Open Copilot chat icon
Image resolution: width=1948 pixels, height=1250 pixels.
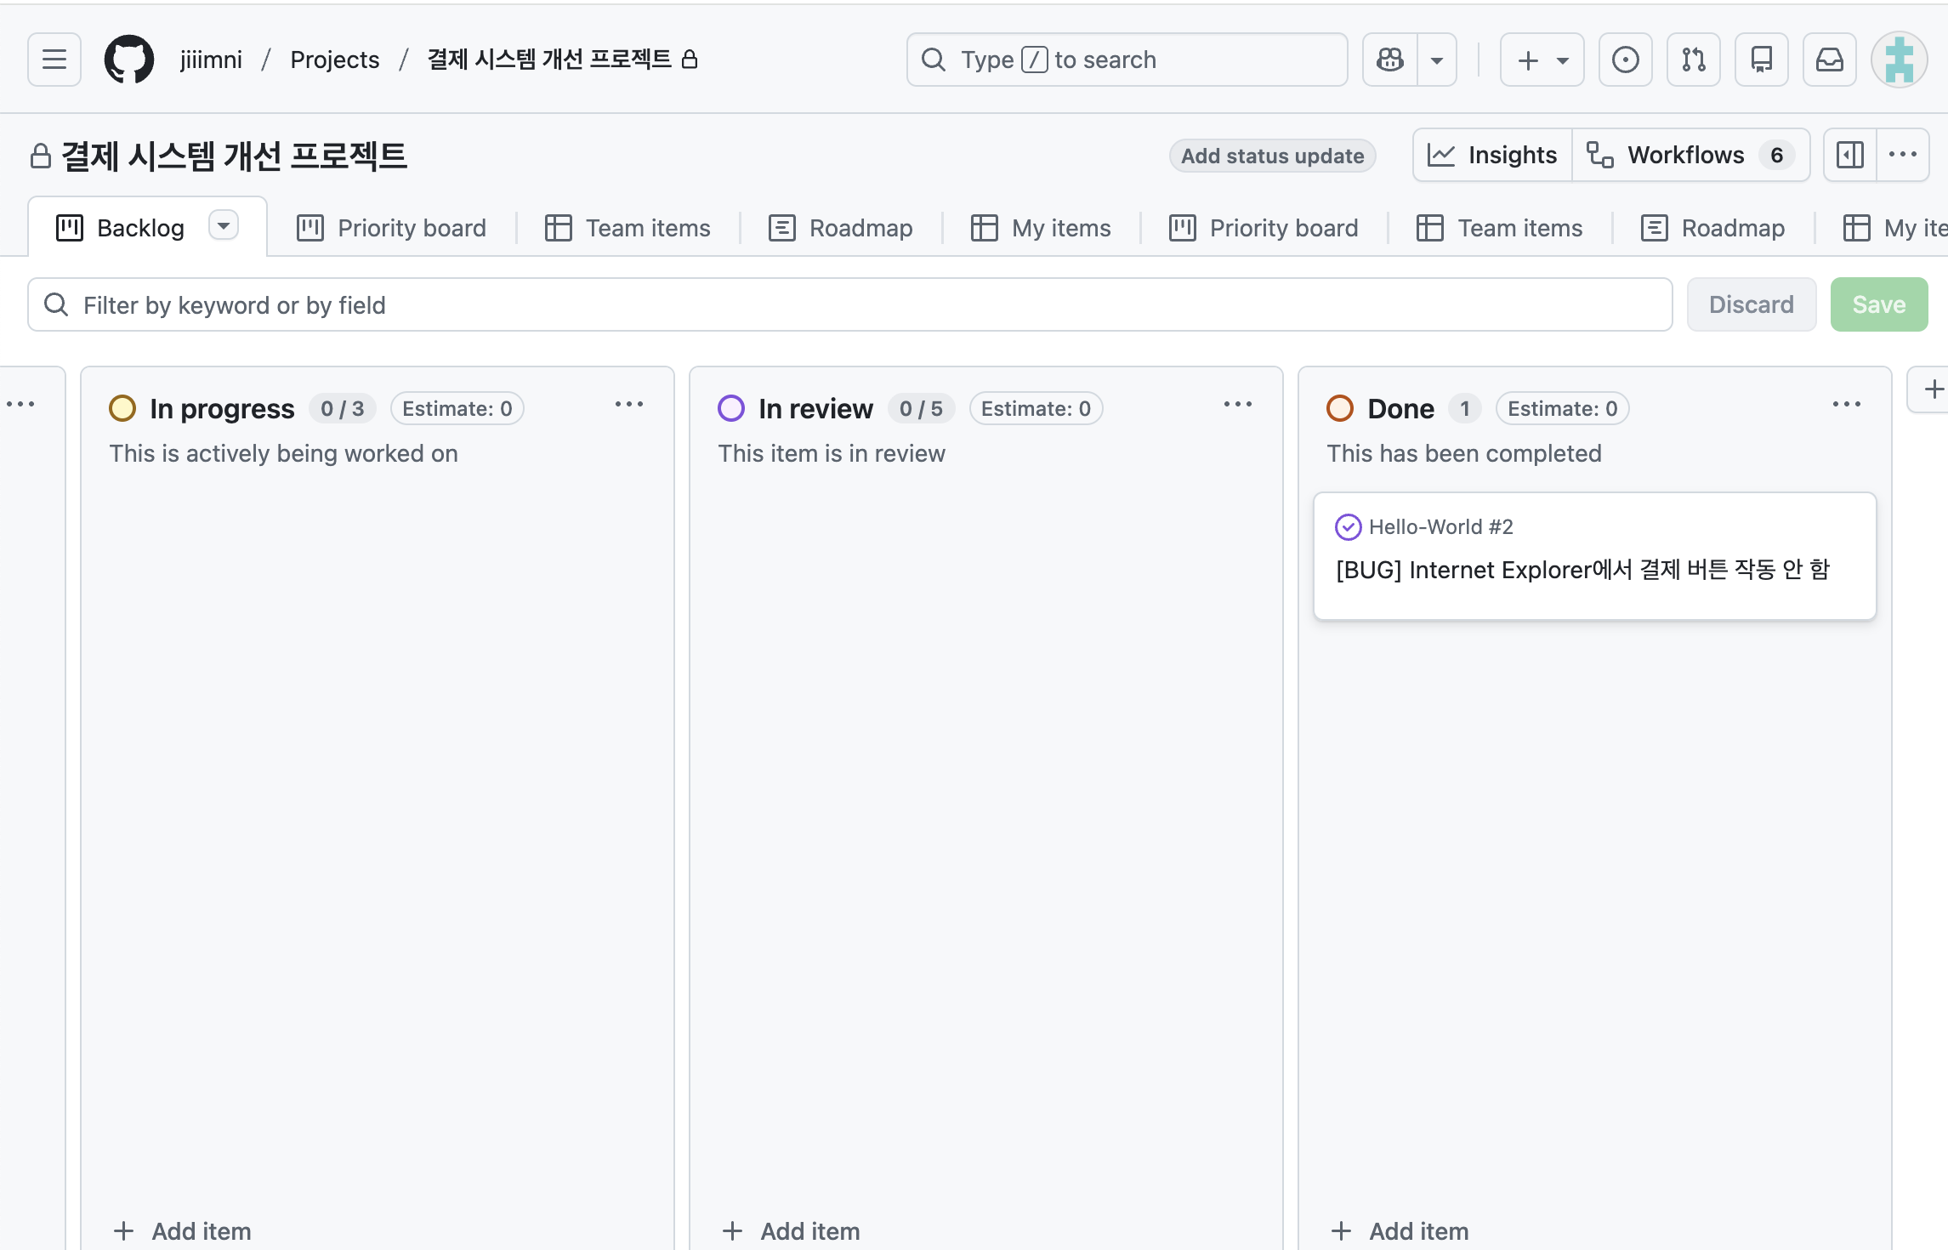coord(1390,60)
